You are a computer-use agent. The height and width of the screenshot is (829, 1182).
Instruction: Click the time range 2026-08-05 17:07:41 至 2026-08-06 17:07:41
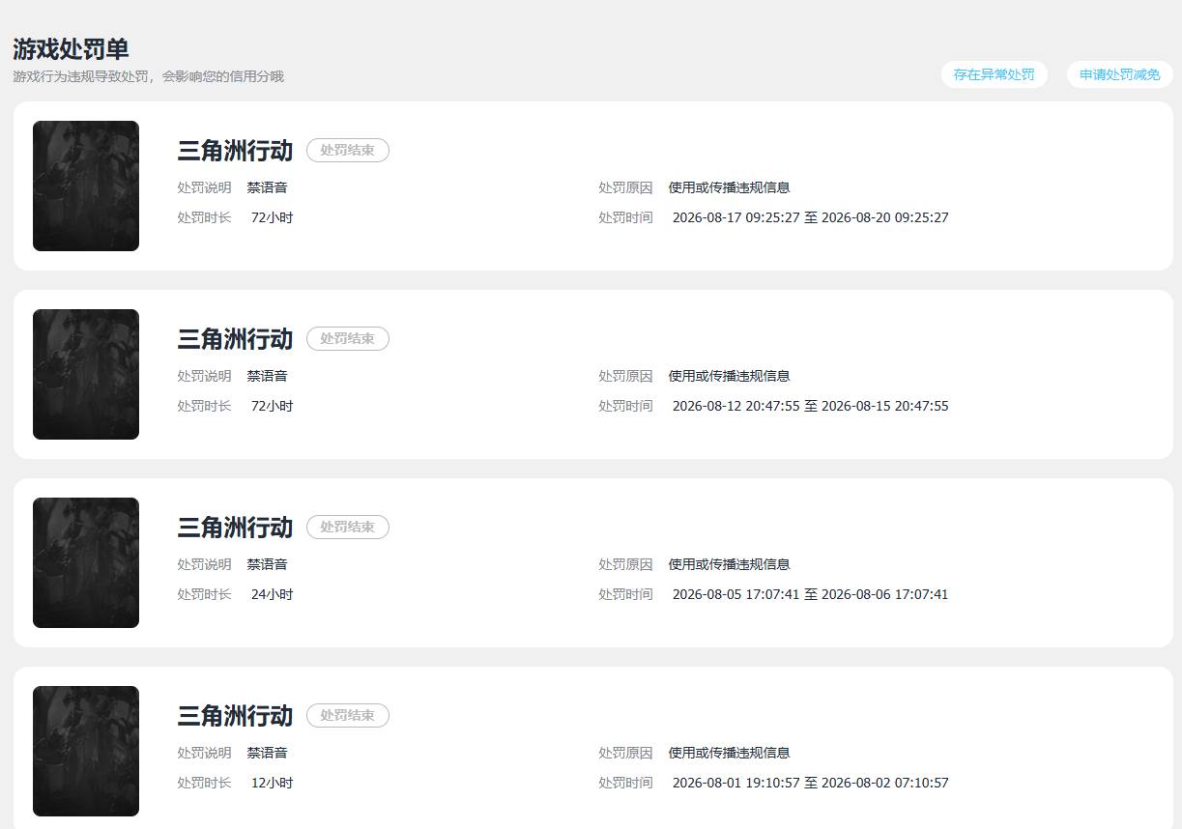pos(810,594)
